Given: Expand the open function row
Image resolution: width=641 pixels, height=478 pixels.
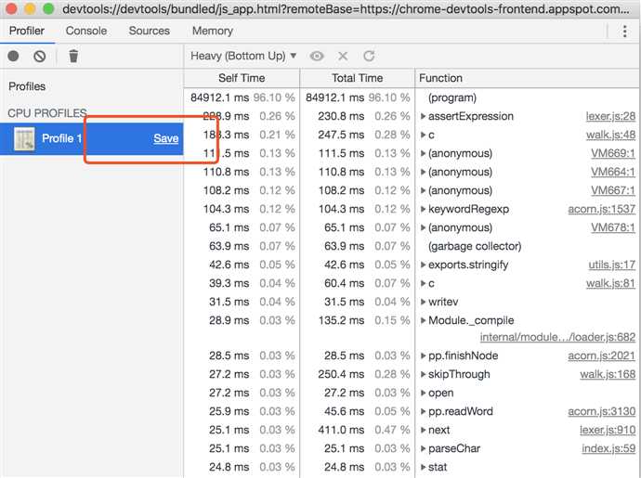Looking at the screenshot, I should point(423,393).
